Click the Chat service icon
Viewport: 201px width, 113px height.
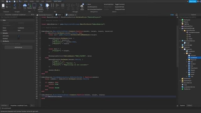[x=182, y=85]
